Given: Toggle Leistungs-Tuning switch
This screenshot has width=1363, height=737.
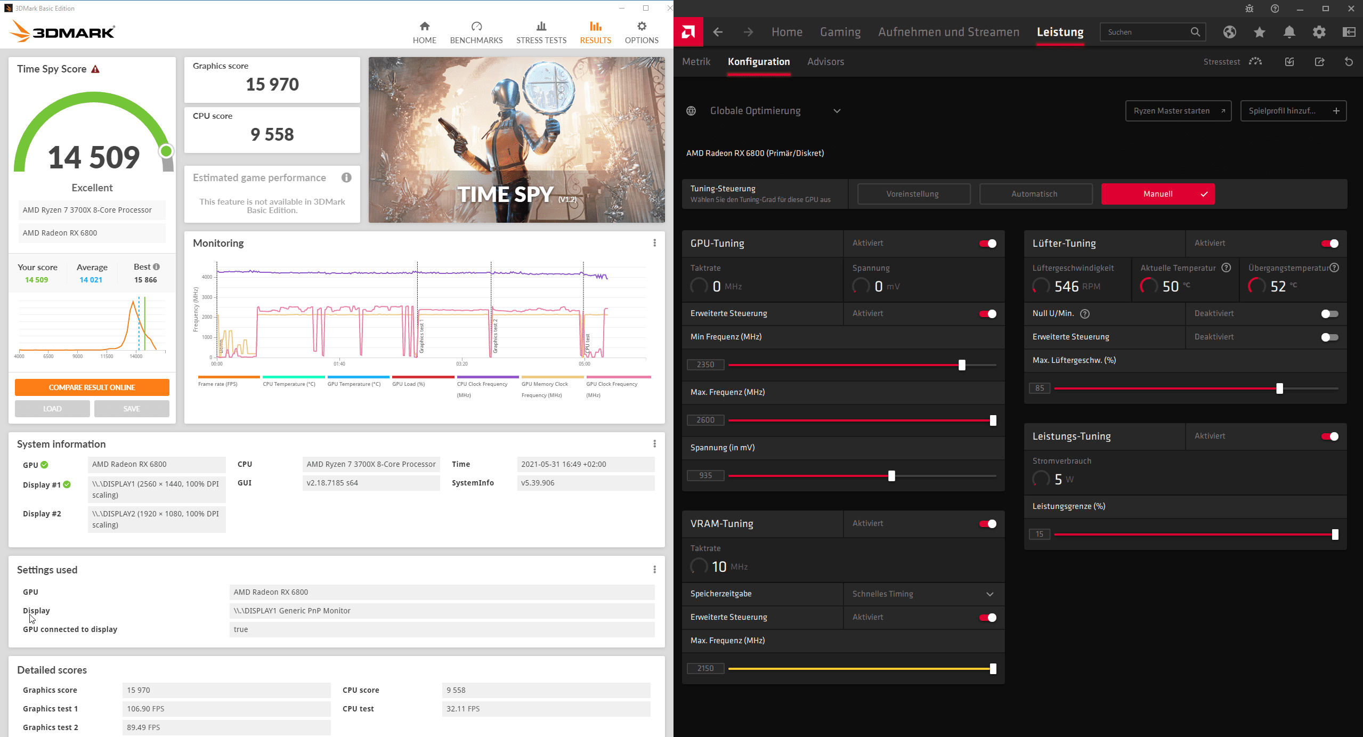Looking at the screenshot, I should [1329, 436].
